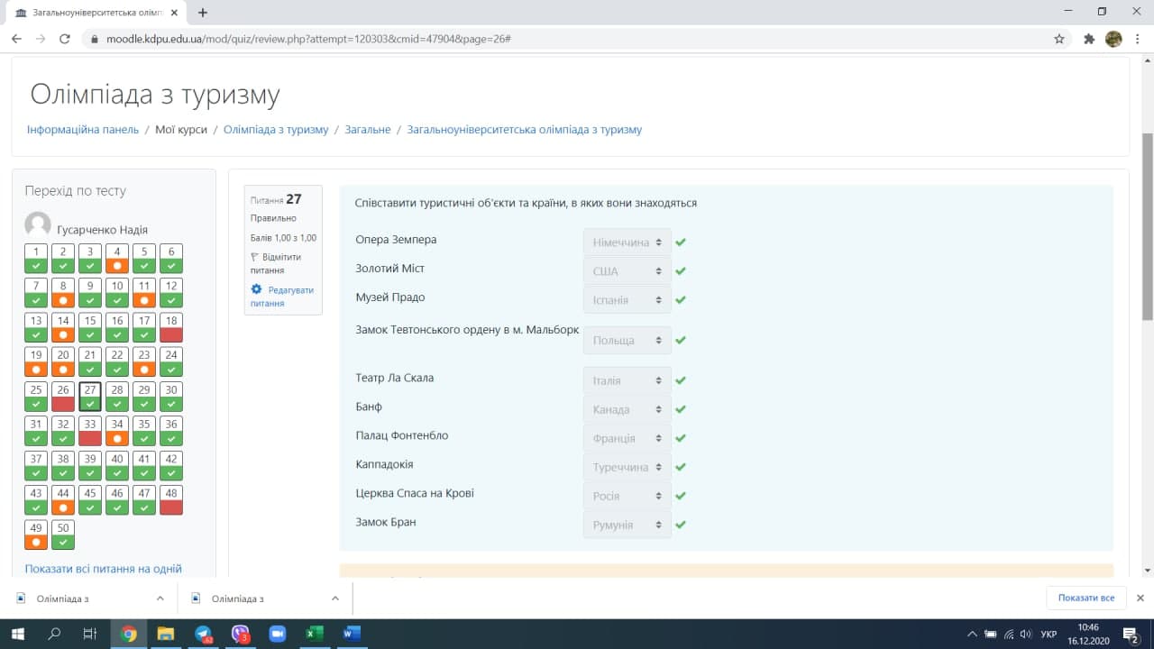Show hidden tray icons chevron
The width and height of the screenshot is (1154, 649).
(x=972, y=634)
